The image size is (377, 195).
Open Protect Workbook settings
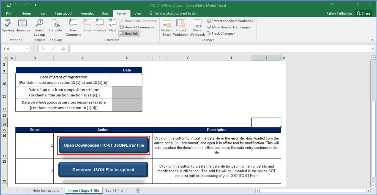coord(181,27)
